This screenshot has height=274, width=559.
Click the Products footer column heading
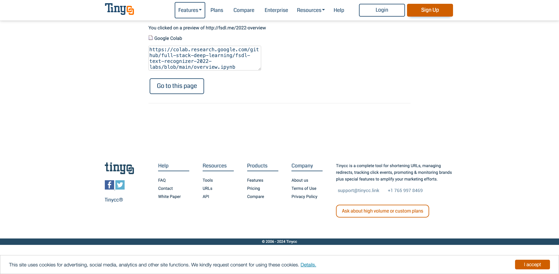(x=257, y=166)
